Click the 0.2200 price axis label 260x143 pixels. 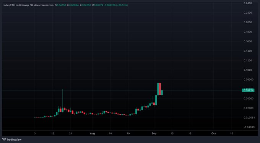click(248, 13)
